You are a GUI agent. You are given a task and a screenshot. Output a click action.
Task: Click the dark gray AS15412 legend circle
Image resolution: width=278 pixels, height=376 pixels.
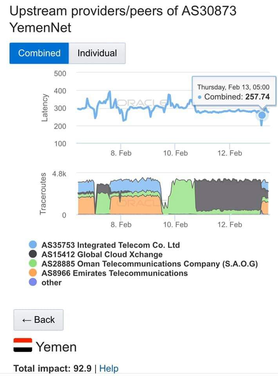click(x=33, y=255)
